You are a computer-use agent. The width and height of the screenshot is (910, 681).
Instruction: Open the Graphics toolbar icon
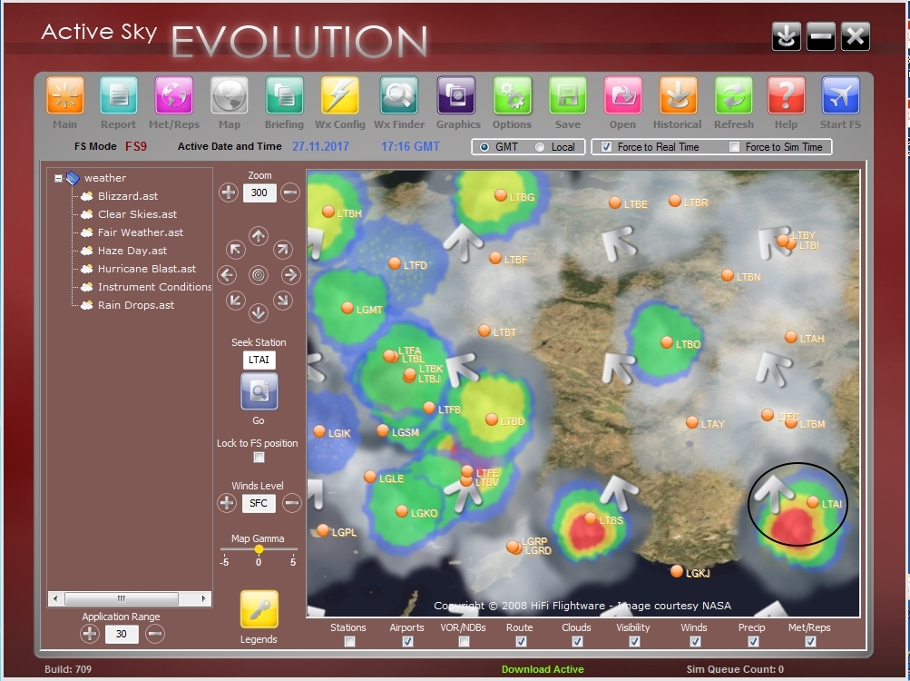(x=455, y=95)
